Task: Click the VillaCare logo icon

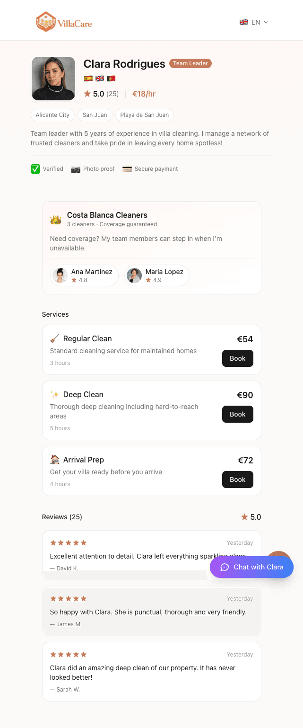Action: 45,21
